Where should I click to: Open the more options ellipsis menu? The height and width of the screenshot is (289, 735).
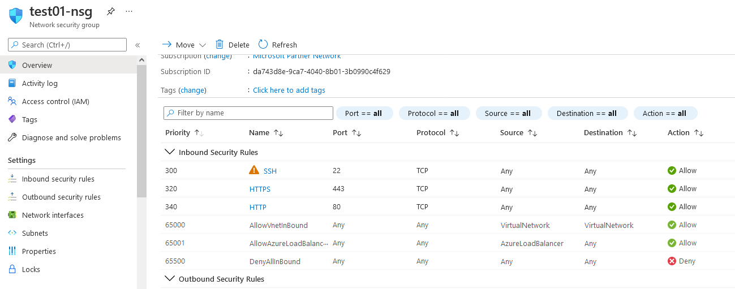click(129, 11)
